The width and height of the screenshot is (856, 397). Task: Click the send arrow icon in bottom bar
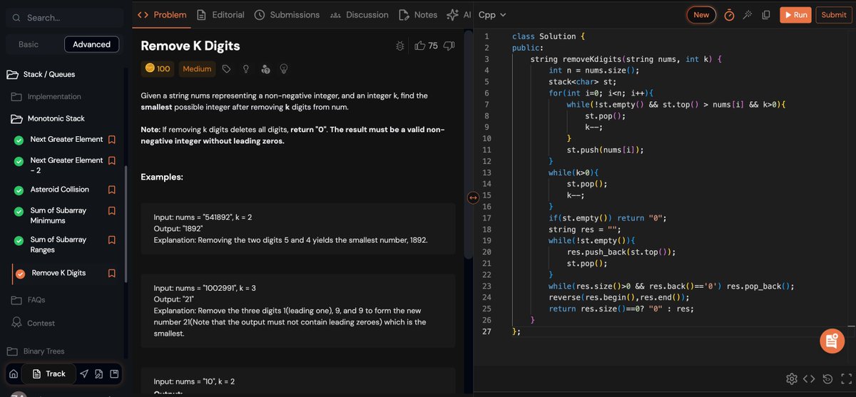[84, 373]
